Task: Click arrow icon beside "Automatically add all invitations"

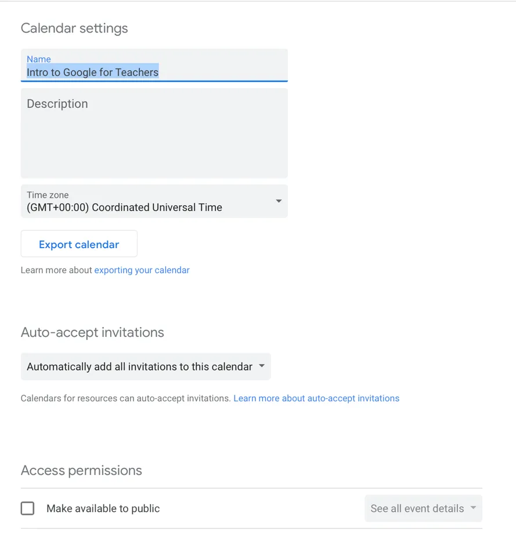Action: click(x=262, y=366)
